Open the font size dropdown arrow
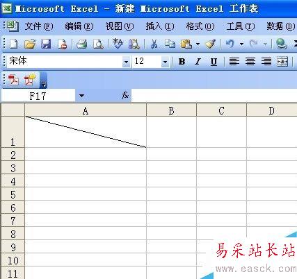Viewport: 297px width, 279px height. pyautogui.click(x=165, y=62)
